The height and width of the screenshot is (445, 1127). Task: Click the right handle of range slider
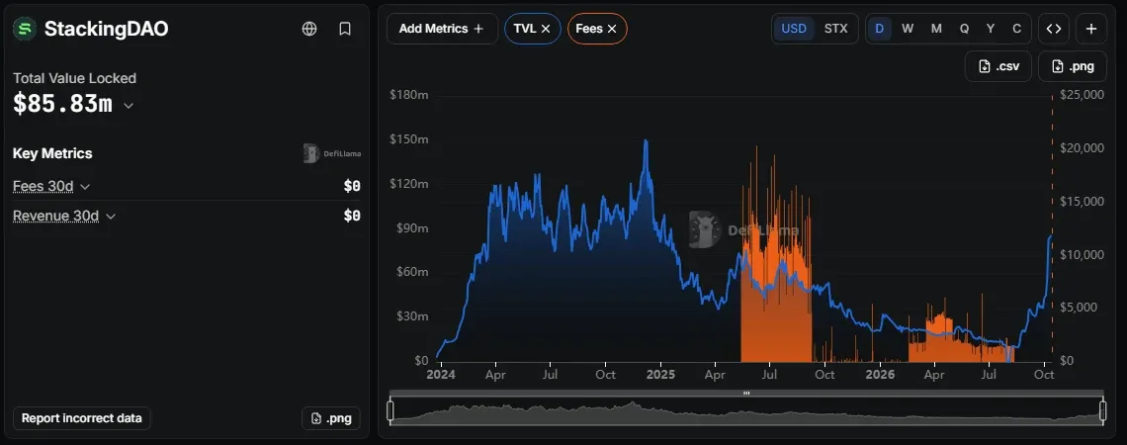1102,410
